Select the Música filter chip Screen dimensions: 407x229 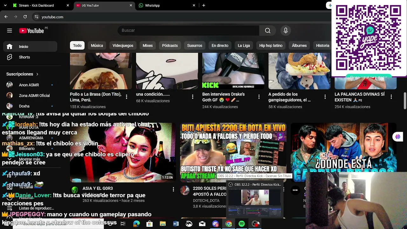97,45
